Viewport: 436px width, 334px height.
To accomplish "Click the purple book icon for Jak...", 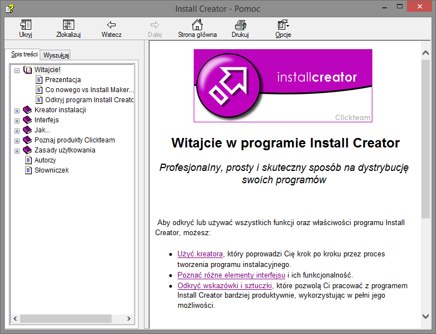I will pyautogui.click(x=27, y=130).
